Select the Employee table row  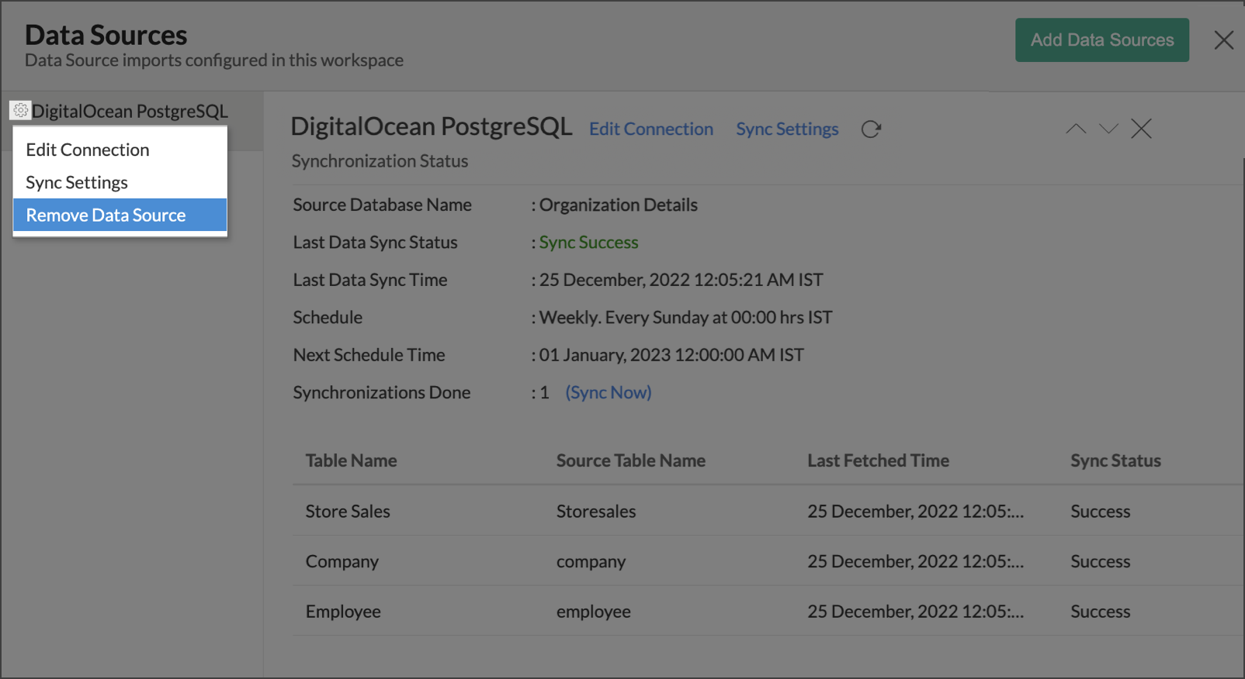point(343,612)
